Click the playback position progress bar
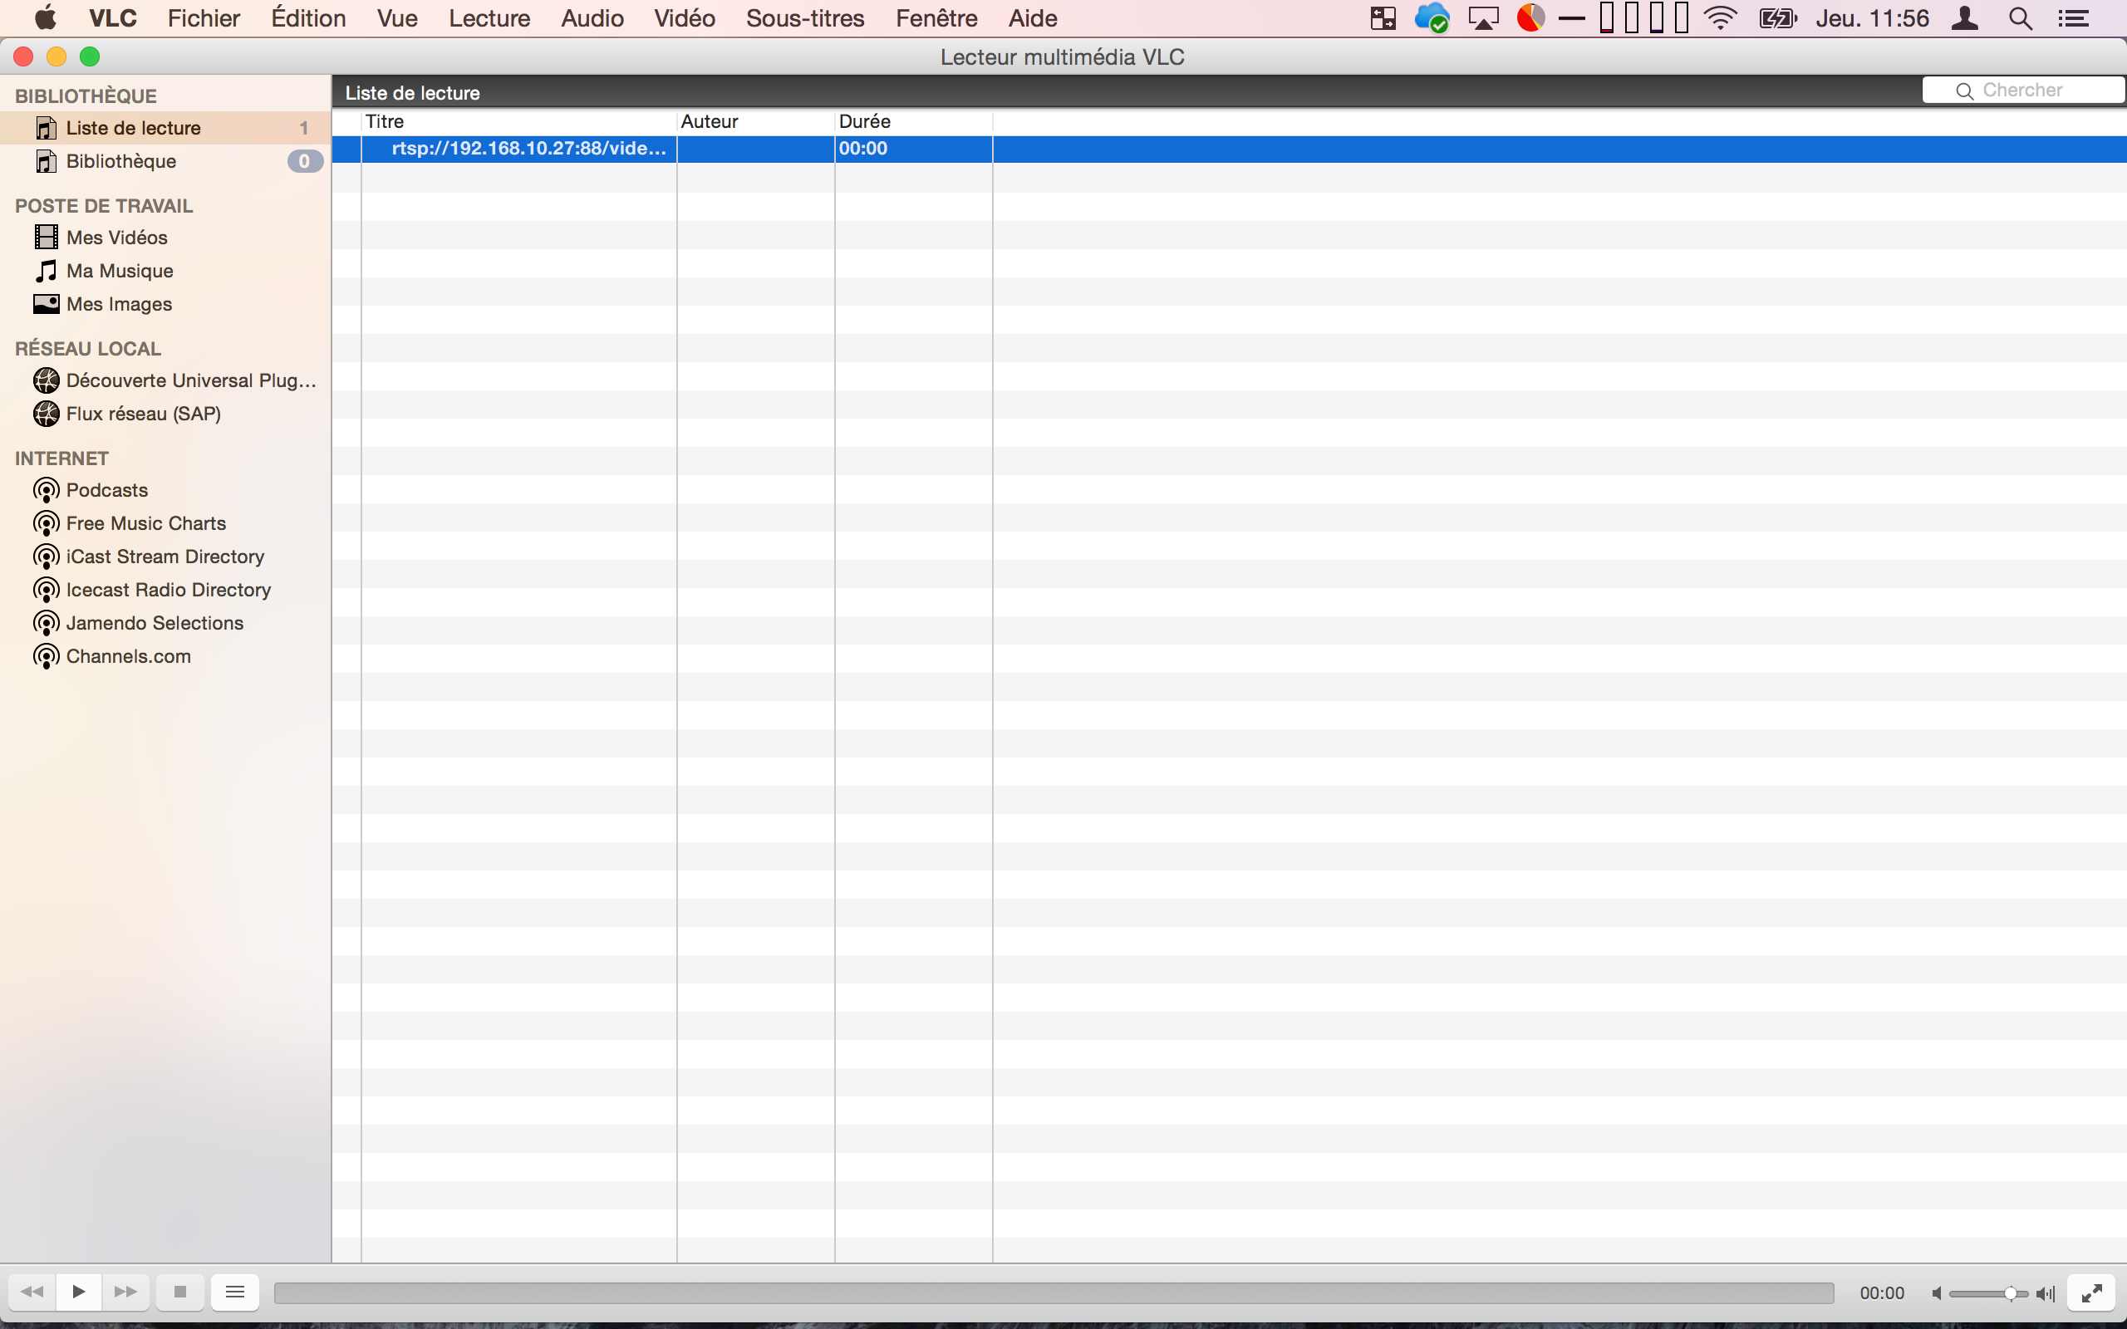The height and width of the screenshot is (1329, 2127). tap(1053, 1292)
